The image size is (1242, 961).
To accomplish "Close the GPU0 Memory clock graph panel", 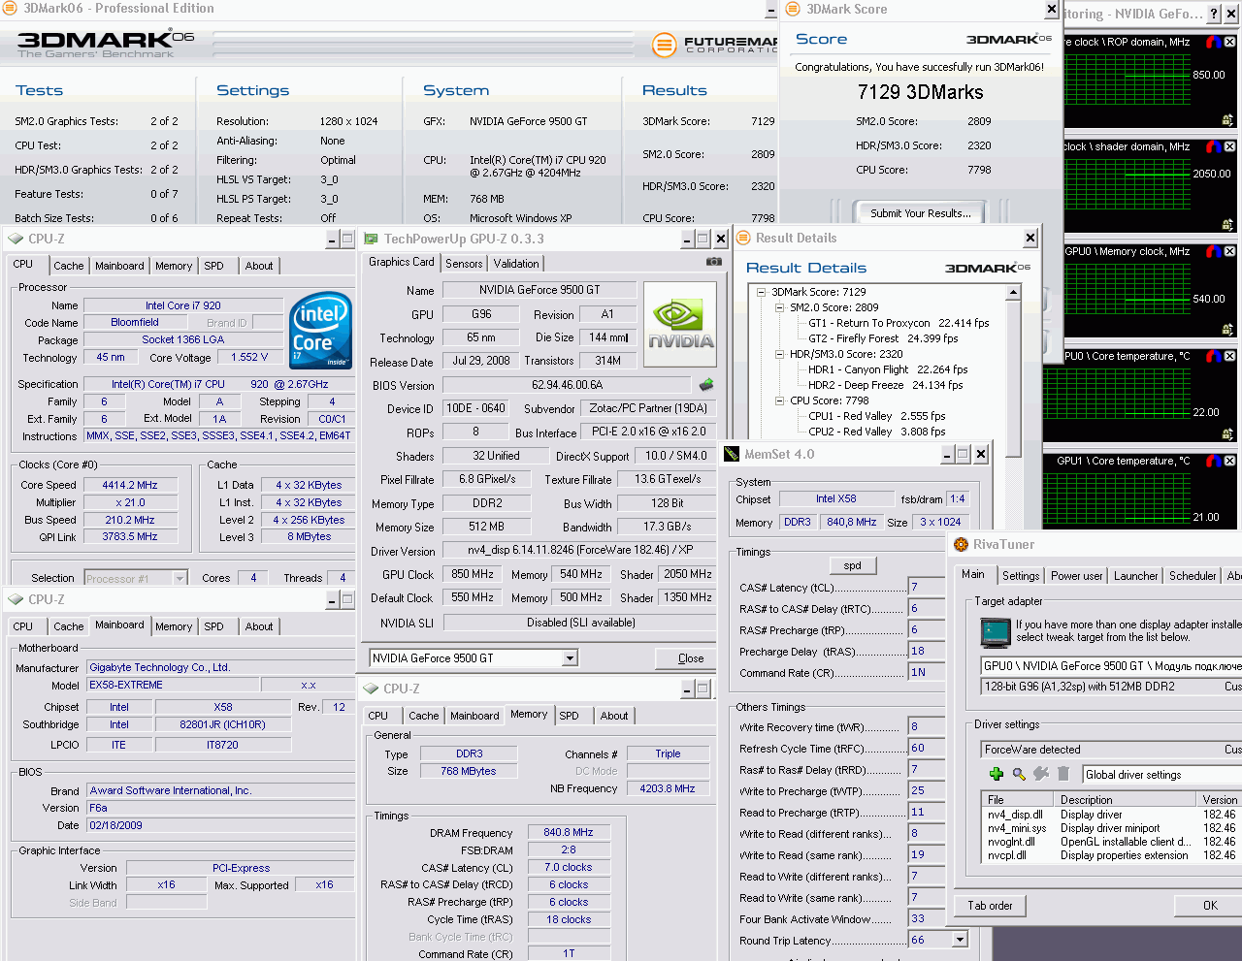I will point(1229,251).
